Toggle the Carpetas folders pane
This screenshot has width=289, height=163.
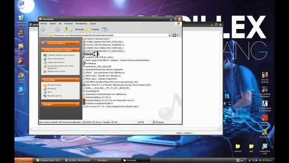coord(93,29)
